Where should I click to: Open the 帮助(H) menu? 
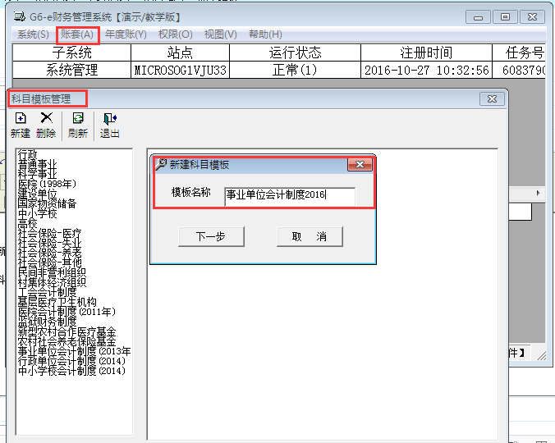pyautogui.click(x=264, y=34)
